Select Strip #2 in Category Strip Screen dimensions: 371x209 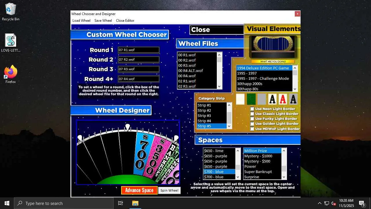pyautogui.click(x=212, y=110)
